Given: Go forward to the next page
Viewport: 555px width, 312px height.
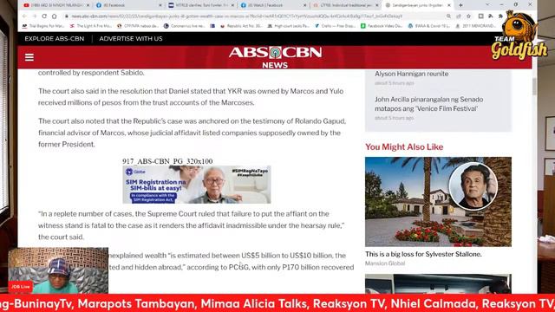Looking at the screenshot, I should pyautogui.click(x=34, y=16).
